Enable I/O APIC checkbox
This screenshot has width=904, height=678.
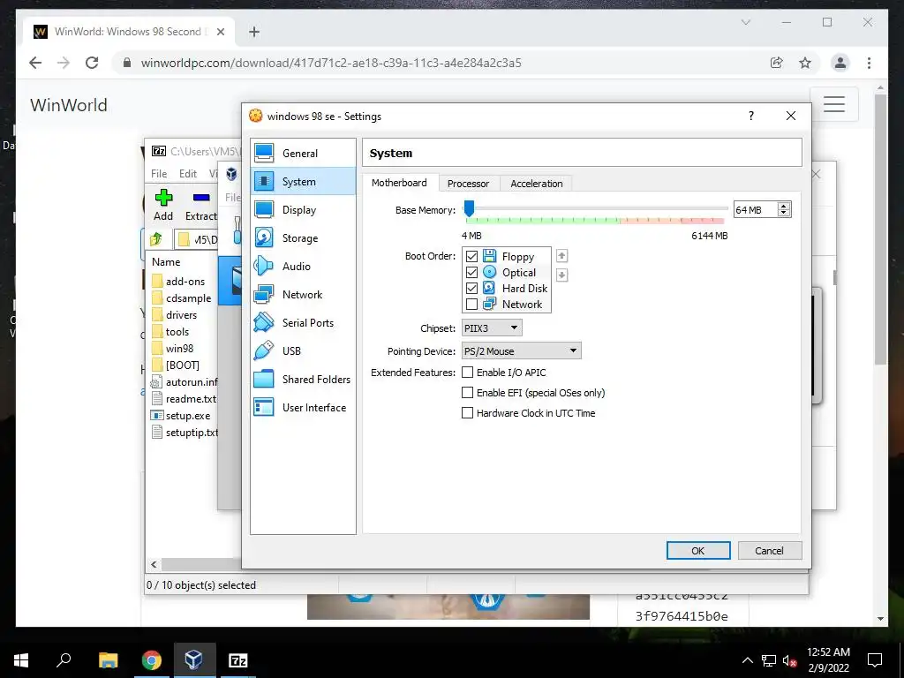[468, 373]
